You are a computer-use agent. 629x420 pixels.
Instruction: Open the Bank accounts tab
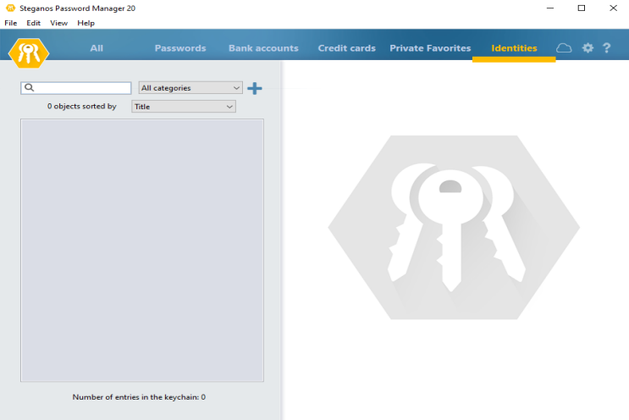pyautogui.click(x=263, y=48)
